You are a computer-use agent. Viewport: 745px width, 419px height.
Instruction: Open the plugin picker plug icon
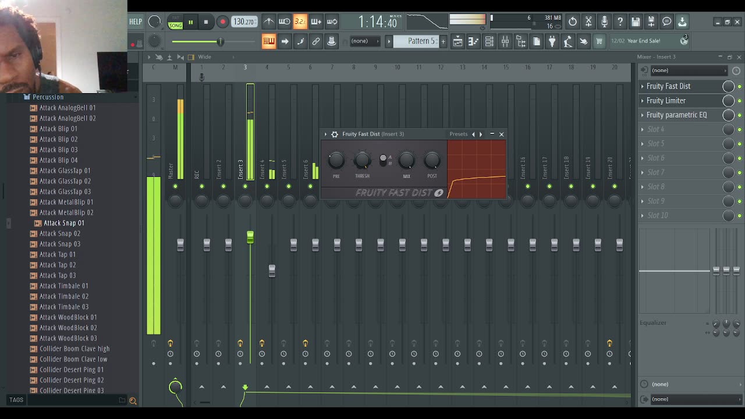552,41
